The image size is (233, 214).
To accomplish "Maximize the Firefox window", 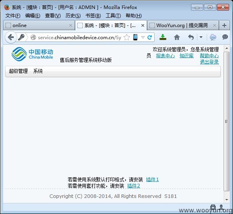I will click(x=210, y=7).
